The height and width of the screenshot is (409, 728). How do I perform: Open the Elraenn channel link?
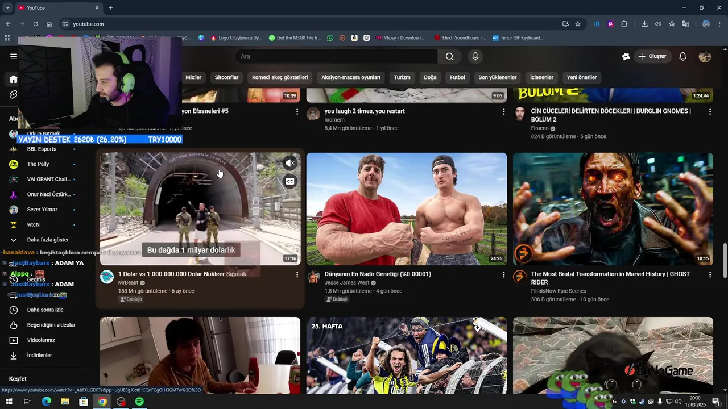click(540, 128)
